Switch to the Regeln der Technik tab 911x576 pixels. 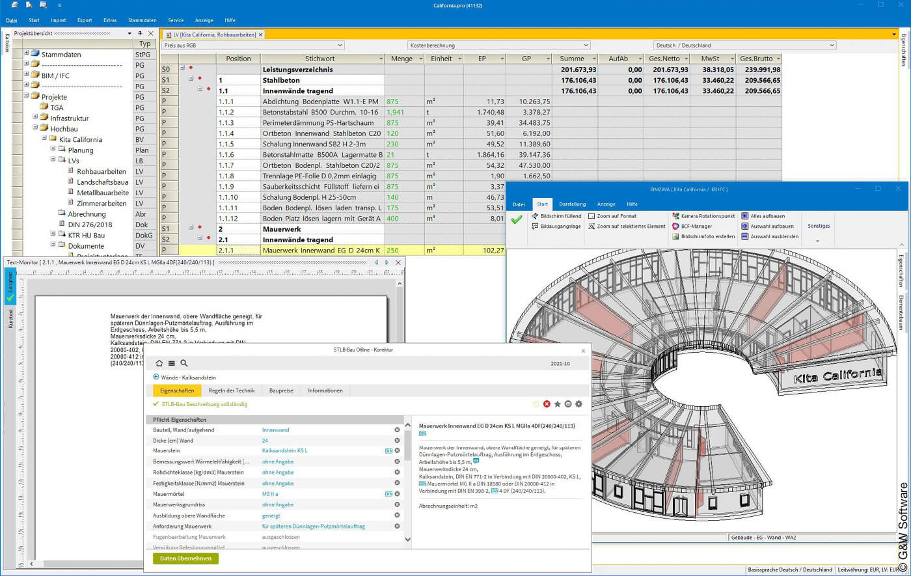tap(231, 391)
